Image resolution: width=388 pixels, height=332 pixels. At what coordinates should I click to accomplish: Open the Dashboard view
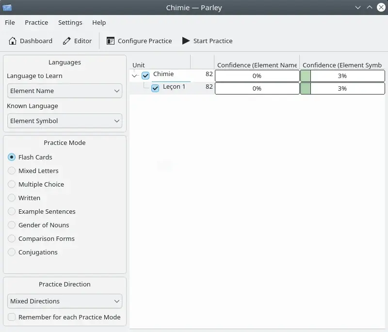31,41
